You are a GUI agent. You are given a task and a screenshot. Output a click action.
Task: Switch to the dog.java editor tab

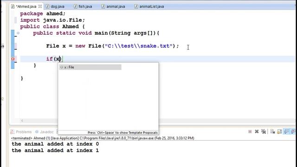coord(55,6)
